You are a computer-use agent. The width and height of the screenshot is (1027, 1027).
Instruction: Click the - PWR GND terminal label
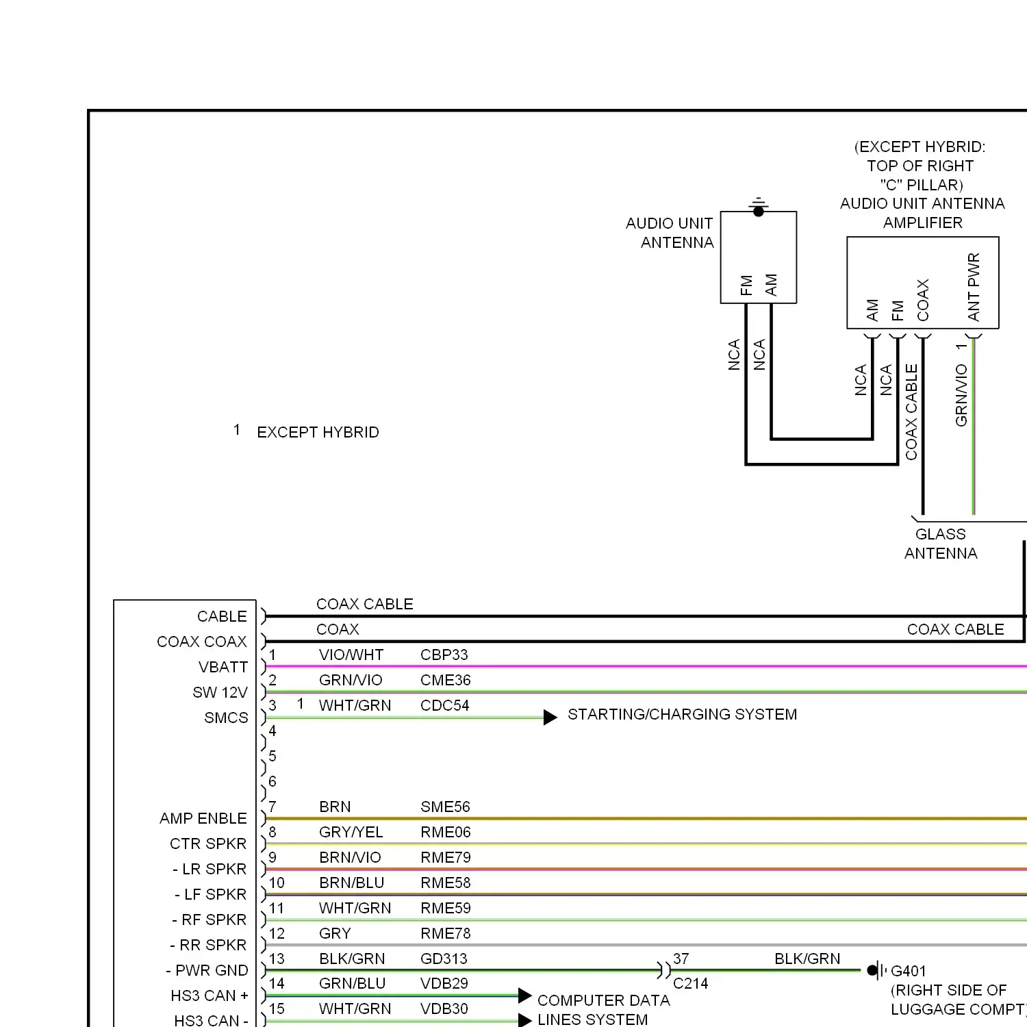point(207,970)
